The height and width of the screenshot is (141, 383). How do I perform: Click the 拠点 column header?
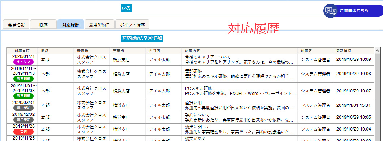(x=56, y=51)
